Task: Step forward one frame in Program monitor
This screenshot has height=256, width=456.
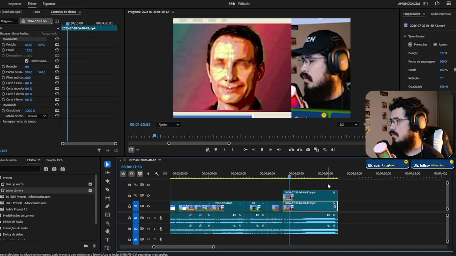Action: [x=270, y=150]
